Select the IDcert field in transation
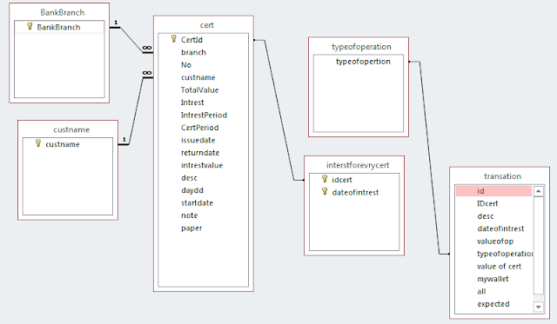Viewport: 557px width, 324px height. click(x=487, y=204)
